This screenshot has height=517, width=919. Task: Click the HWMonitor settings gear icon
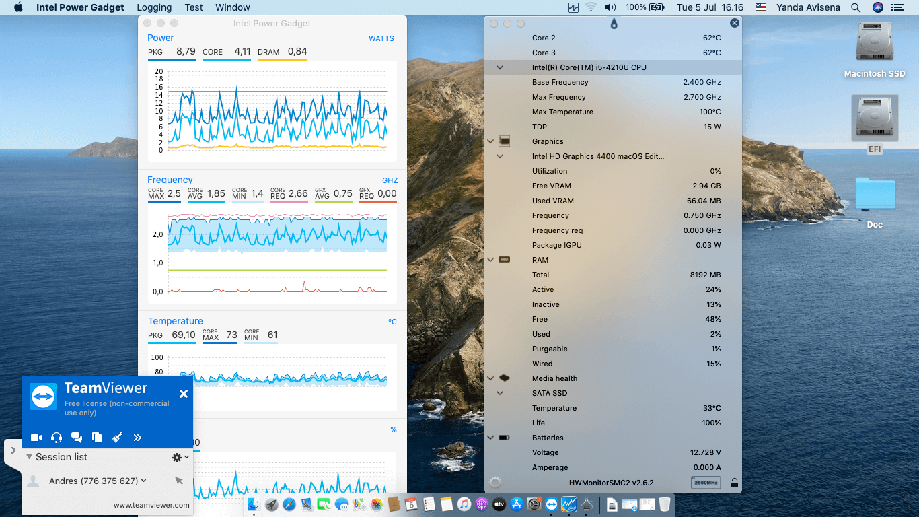pos(496,483)
